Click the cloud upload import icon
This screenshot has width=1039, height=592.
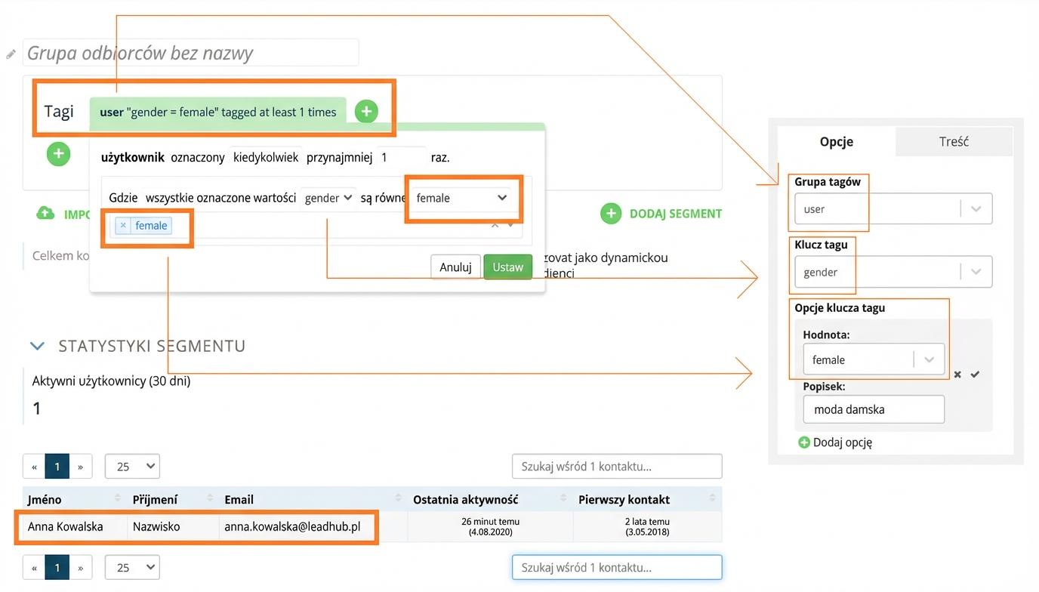tap(46, 214)
